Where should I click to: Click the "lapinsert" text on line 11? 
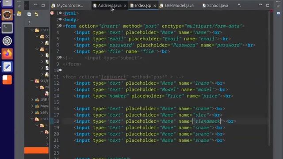pyautogui.click(x=114, y=77)
